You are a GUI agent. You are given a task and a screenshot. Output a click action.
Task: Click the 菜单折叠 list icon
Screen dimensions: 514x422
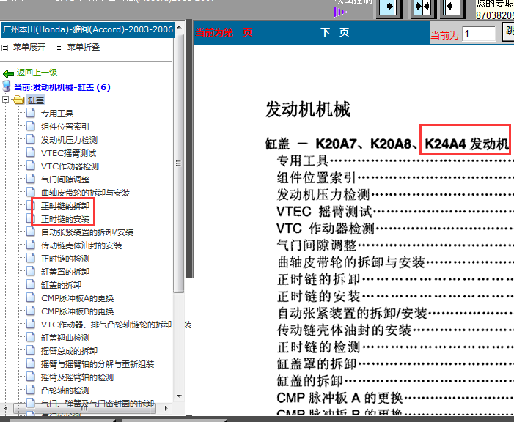59,48
